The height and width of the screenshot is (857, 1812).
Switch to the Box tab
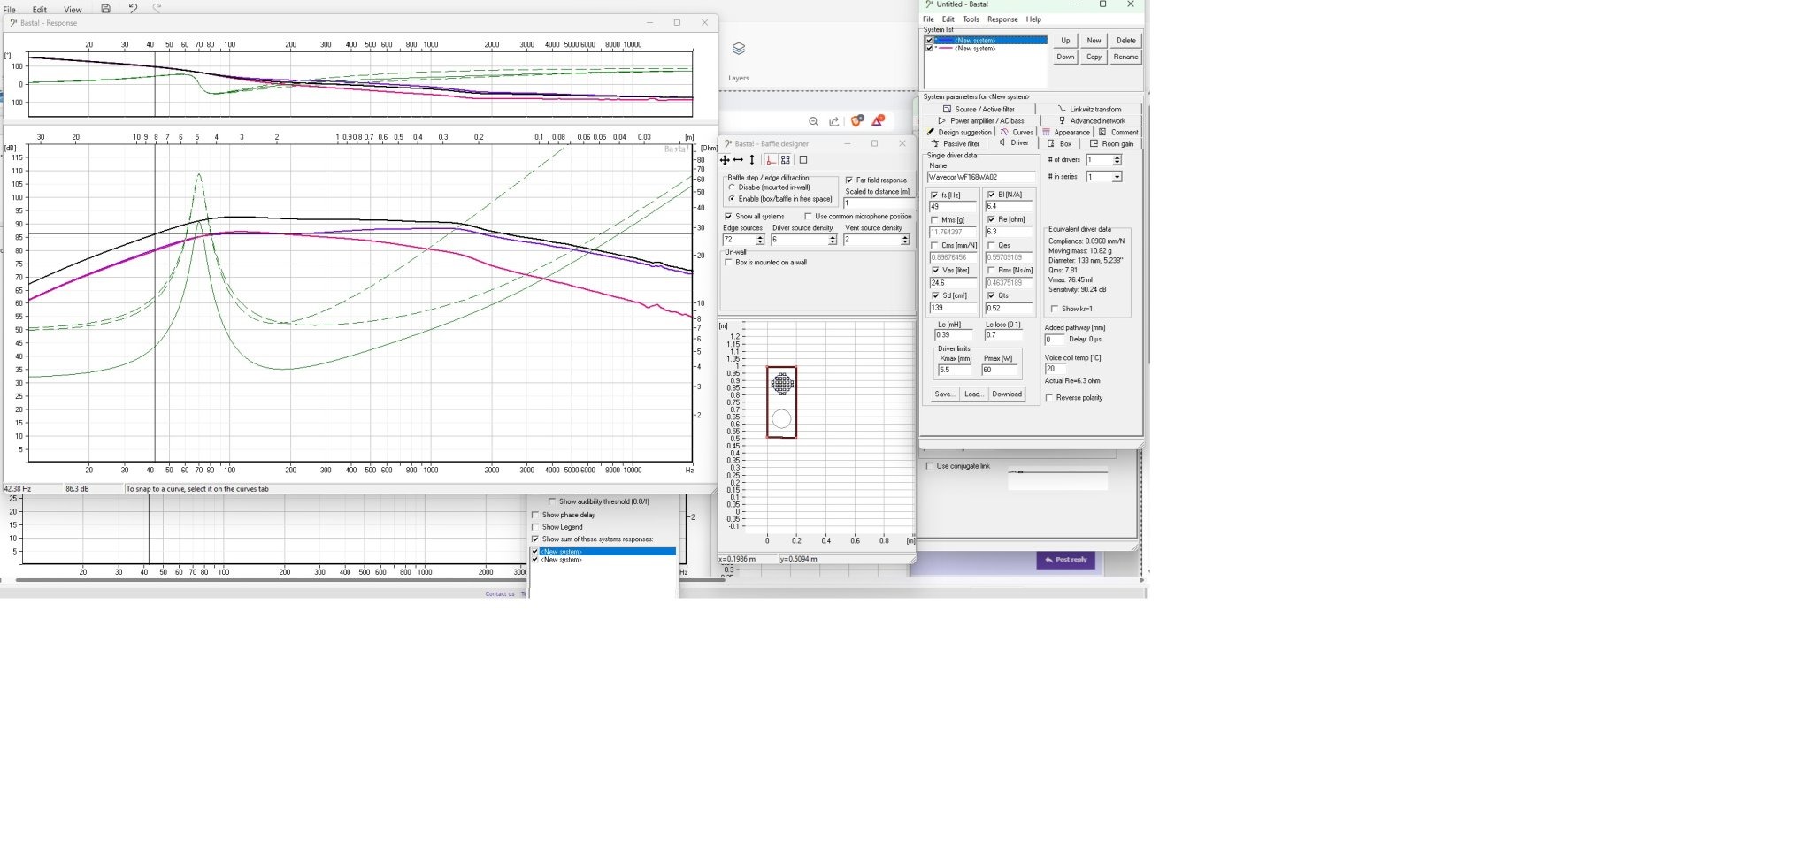coord(1059,143)
